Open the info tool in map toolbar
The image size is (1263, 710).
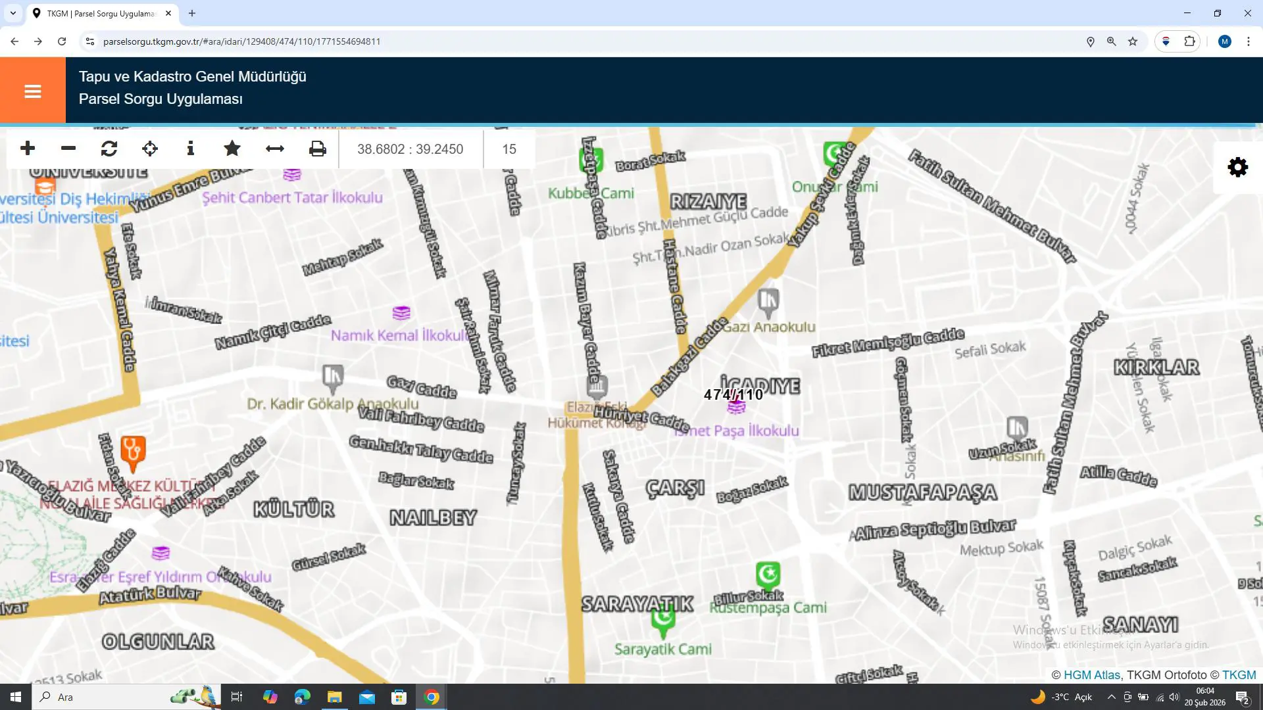191,149
